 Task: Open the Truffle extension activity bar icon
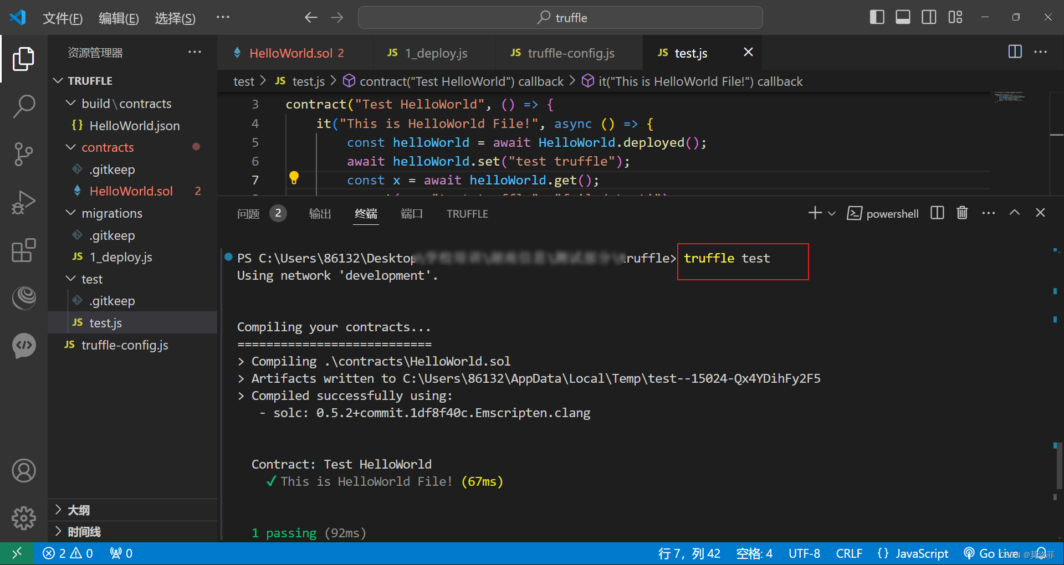23,298
